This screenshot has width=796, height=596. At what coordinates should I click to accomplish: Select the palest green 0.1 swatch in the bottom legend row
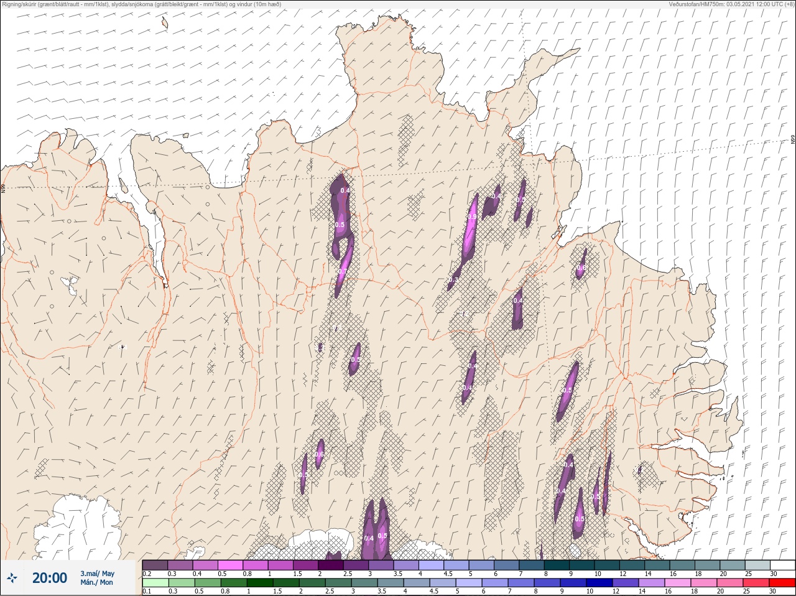[x=155, y=583]
